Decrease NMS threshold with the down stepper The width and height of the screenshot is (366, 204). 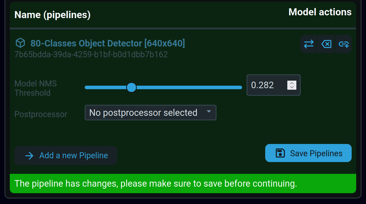coord(292,87)
